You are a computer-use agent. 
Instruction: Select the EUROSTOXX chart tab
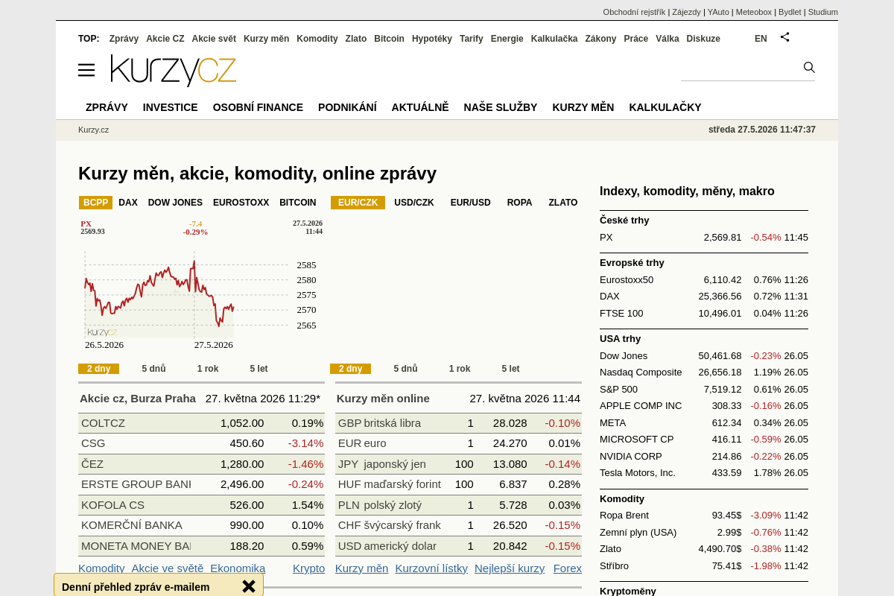tap(241, 203)
